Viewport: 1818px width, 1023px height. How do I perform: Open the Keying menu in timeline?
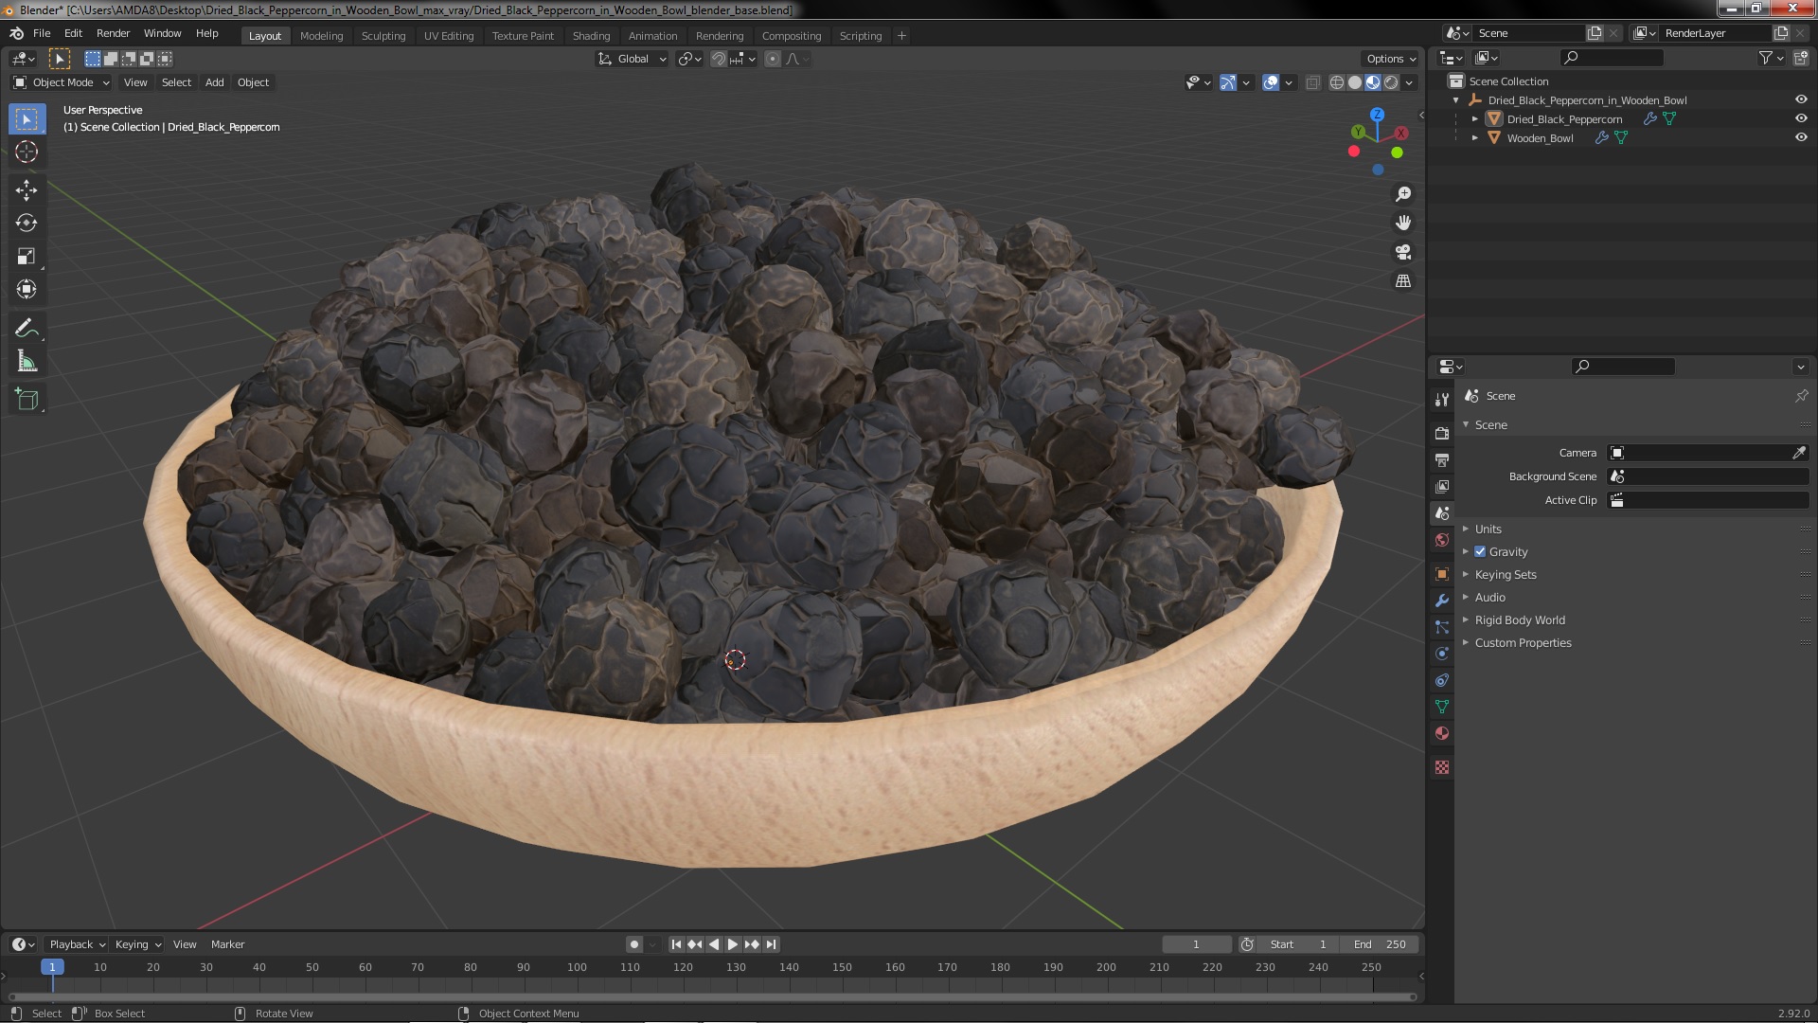tap(137, 944)
